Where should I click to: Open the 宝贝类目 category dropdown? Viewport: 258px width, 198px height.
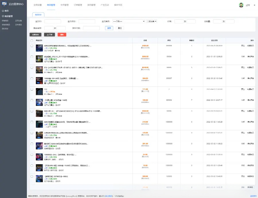pyautogui.click(x=129, y=21)
